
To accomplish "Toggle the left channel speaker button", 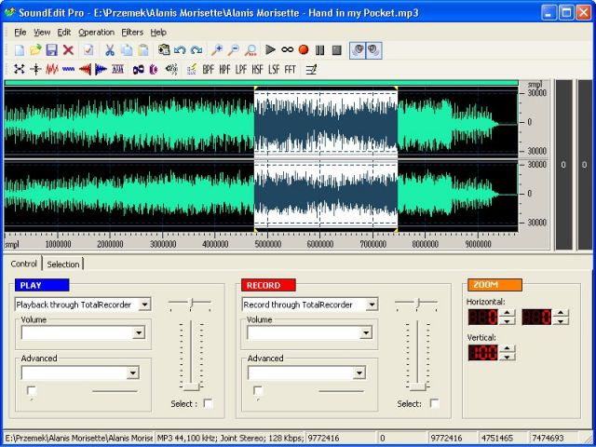I will [x=358, y=50].
